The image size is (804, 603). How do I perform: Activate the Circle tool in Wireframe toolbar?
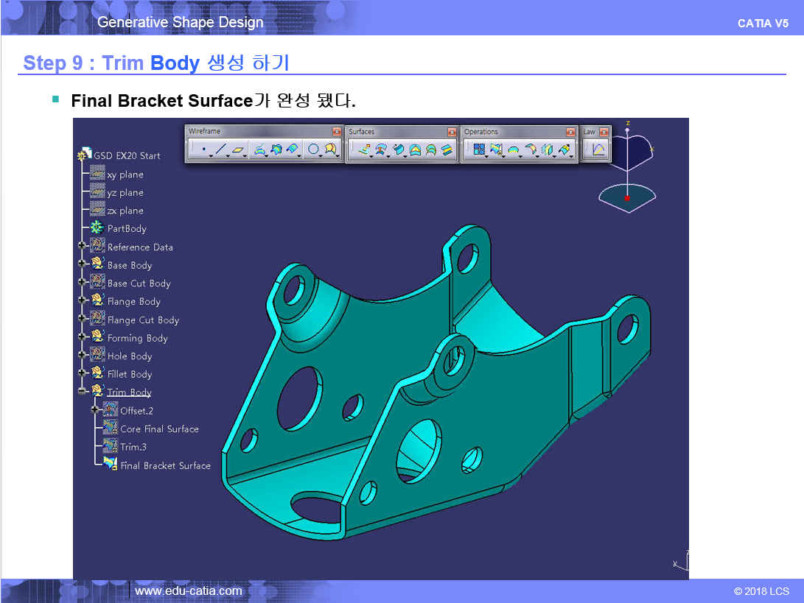(313, 149)
